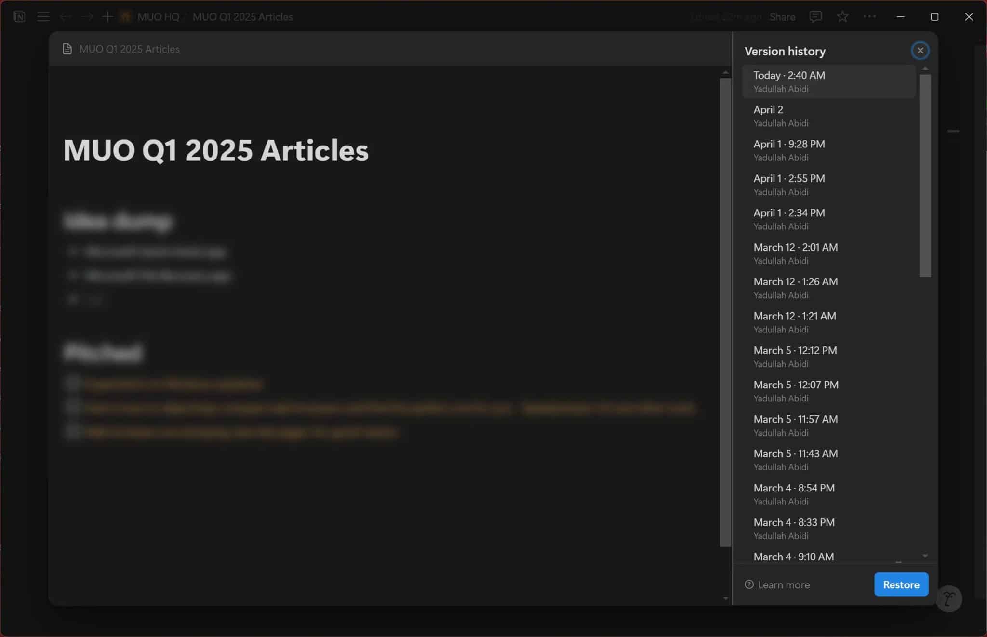Click the scroll-down chevron of the document
The height and width of the screenshot is (637, 987).
[x=725, y=598]
